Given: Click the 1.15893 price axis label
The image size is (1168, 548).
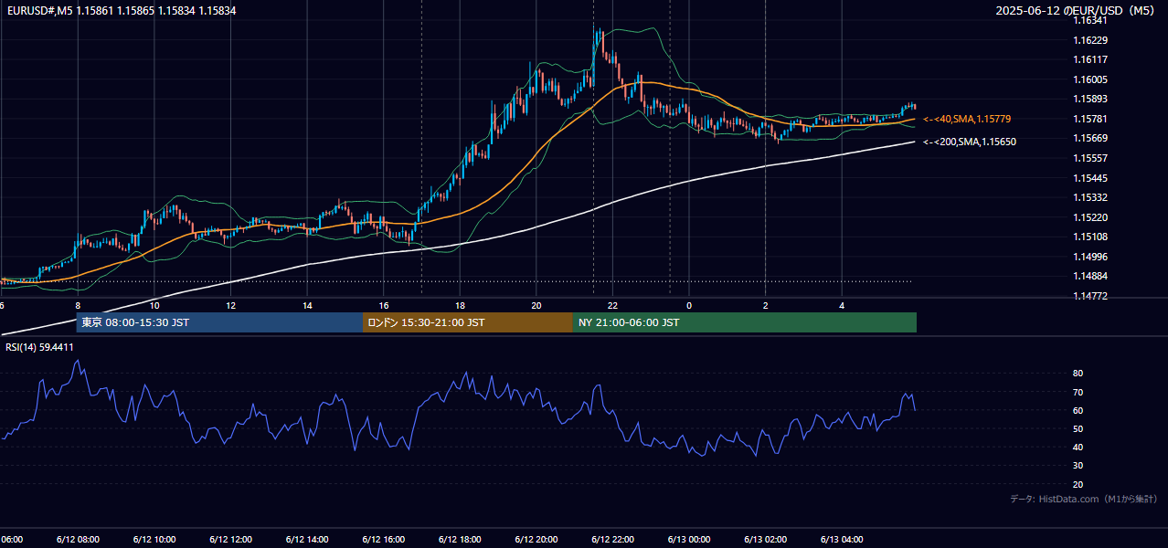Looking at the screenshot, I should 1091,99.
